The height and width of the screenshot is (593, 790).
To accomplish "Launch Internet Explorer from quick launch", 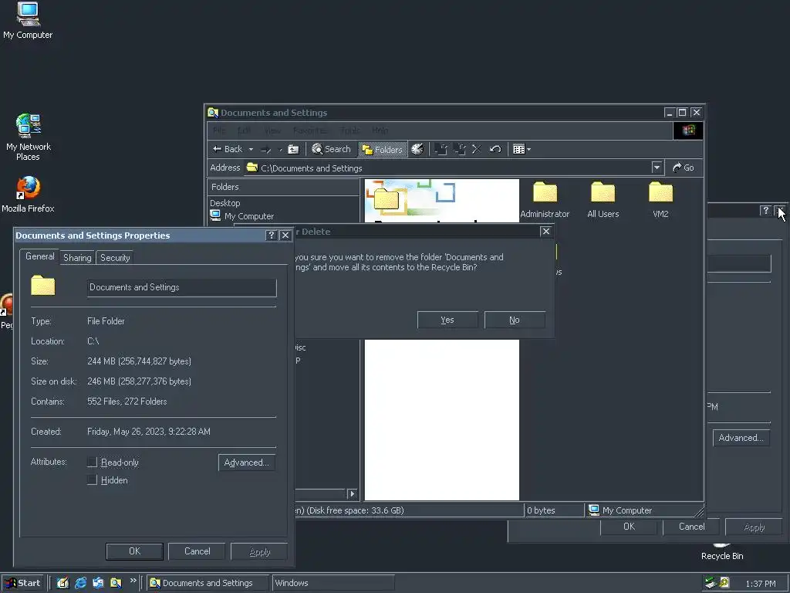I will (80, 583).
